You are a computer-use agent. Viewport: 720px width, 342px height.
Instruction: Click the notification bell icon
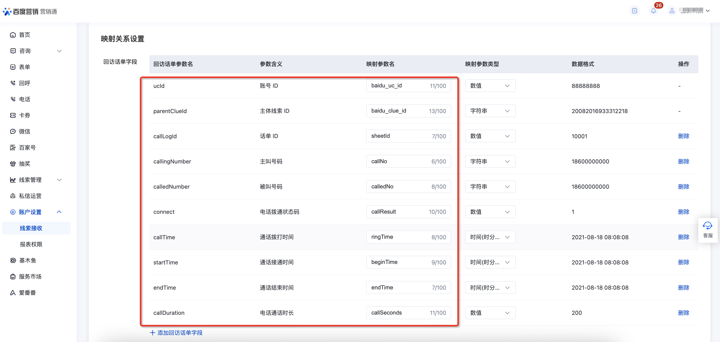tap(653, 11)
